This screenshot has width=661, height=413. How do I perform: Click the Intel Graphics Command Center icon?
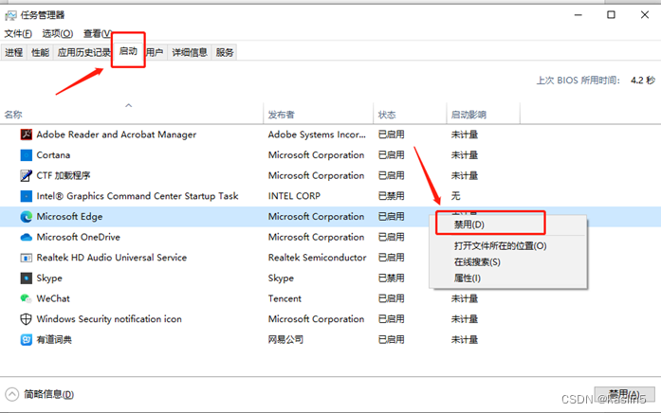pyautogui.click(x=27, y=196)
